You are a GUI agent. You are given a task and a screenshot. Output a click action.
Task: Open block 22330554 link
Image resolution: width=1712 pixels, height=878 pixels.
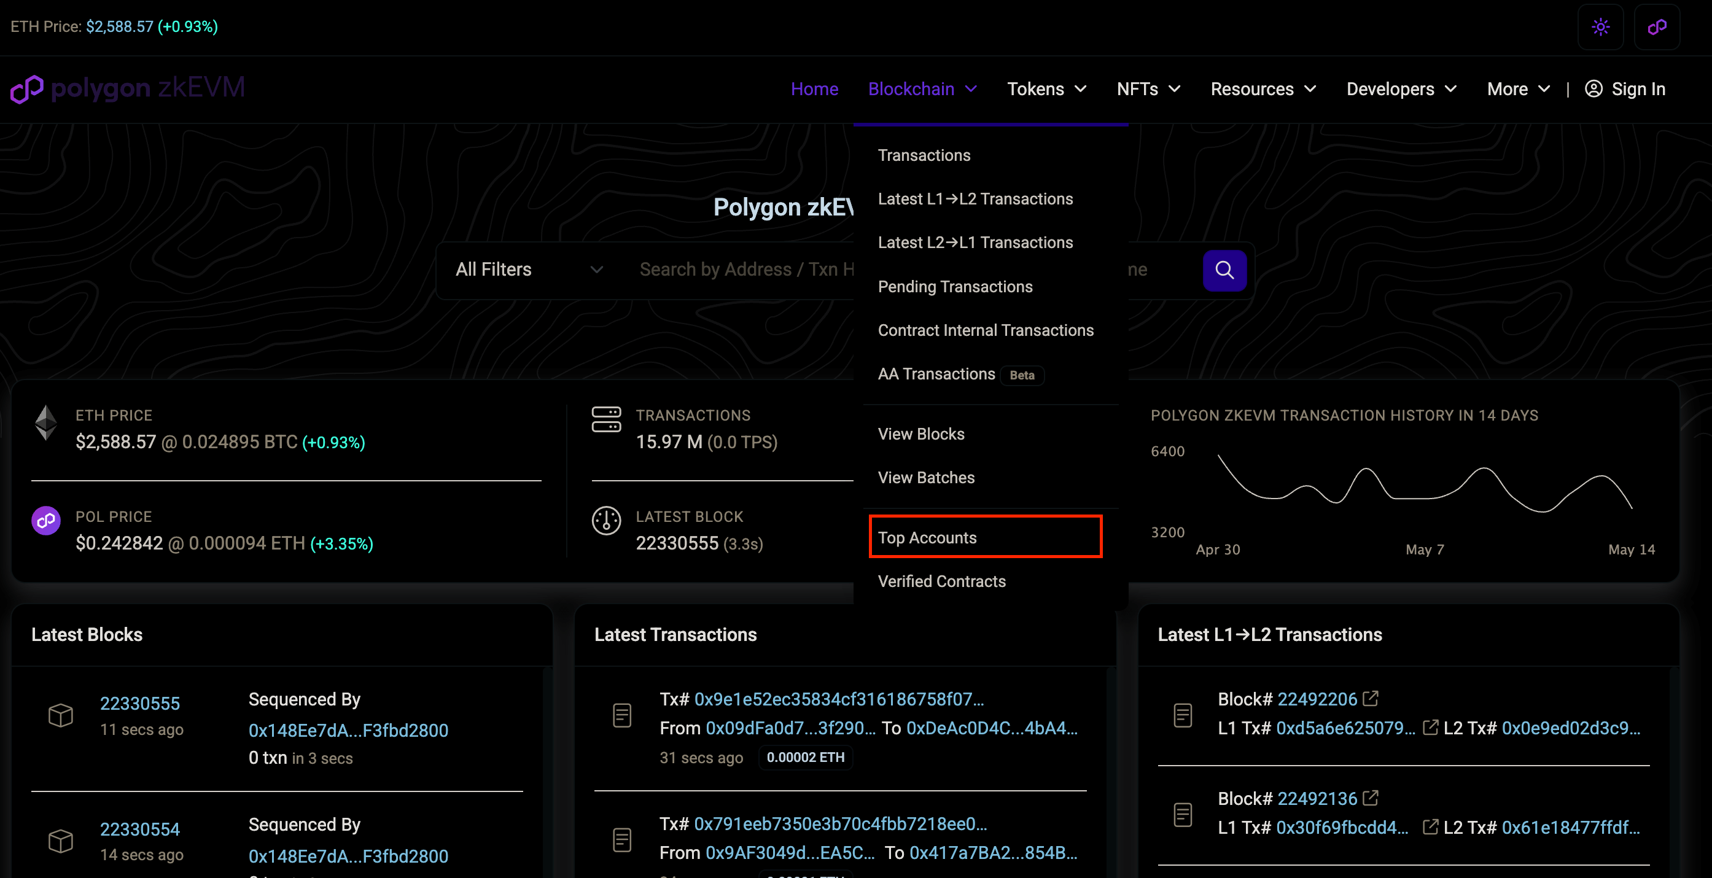139,829
